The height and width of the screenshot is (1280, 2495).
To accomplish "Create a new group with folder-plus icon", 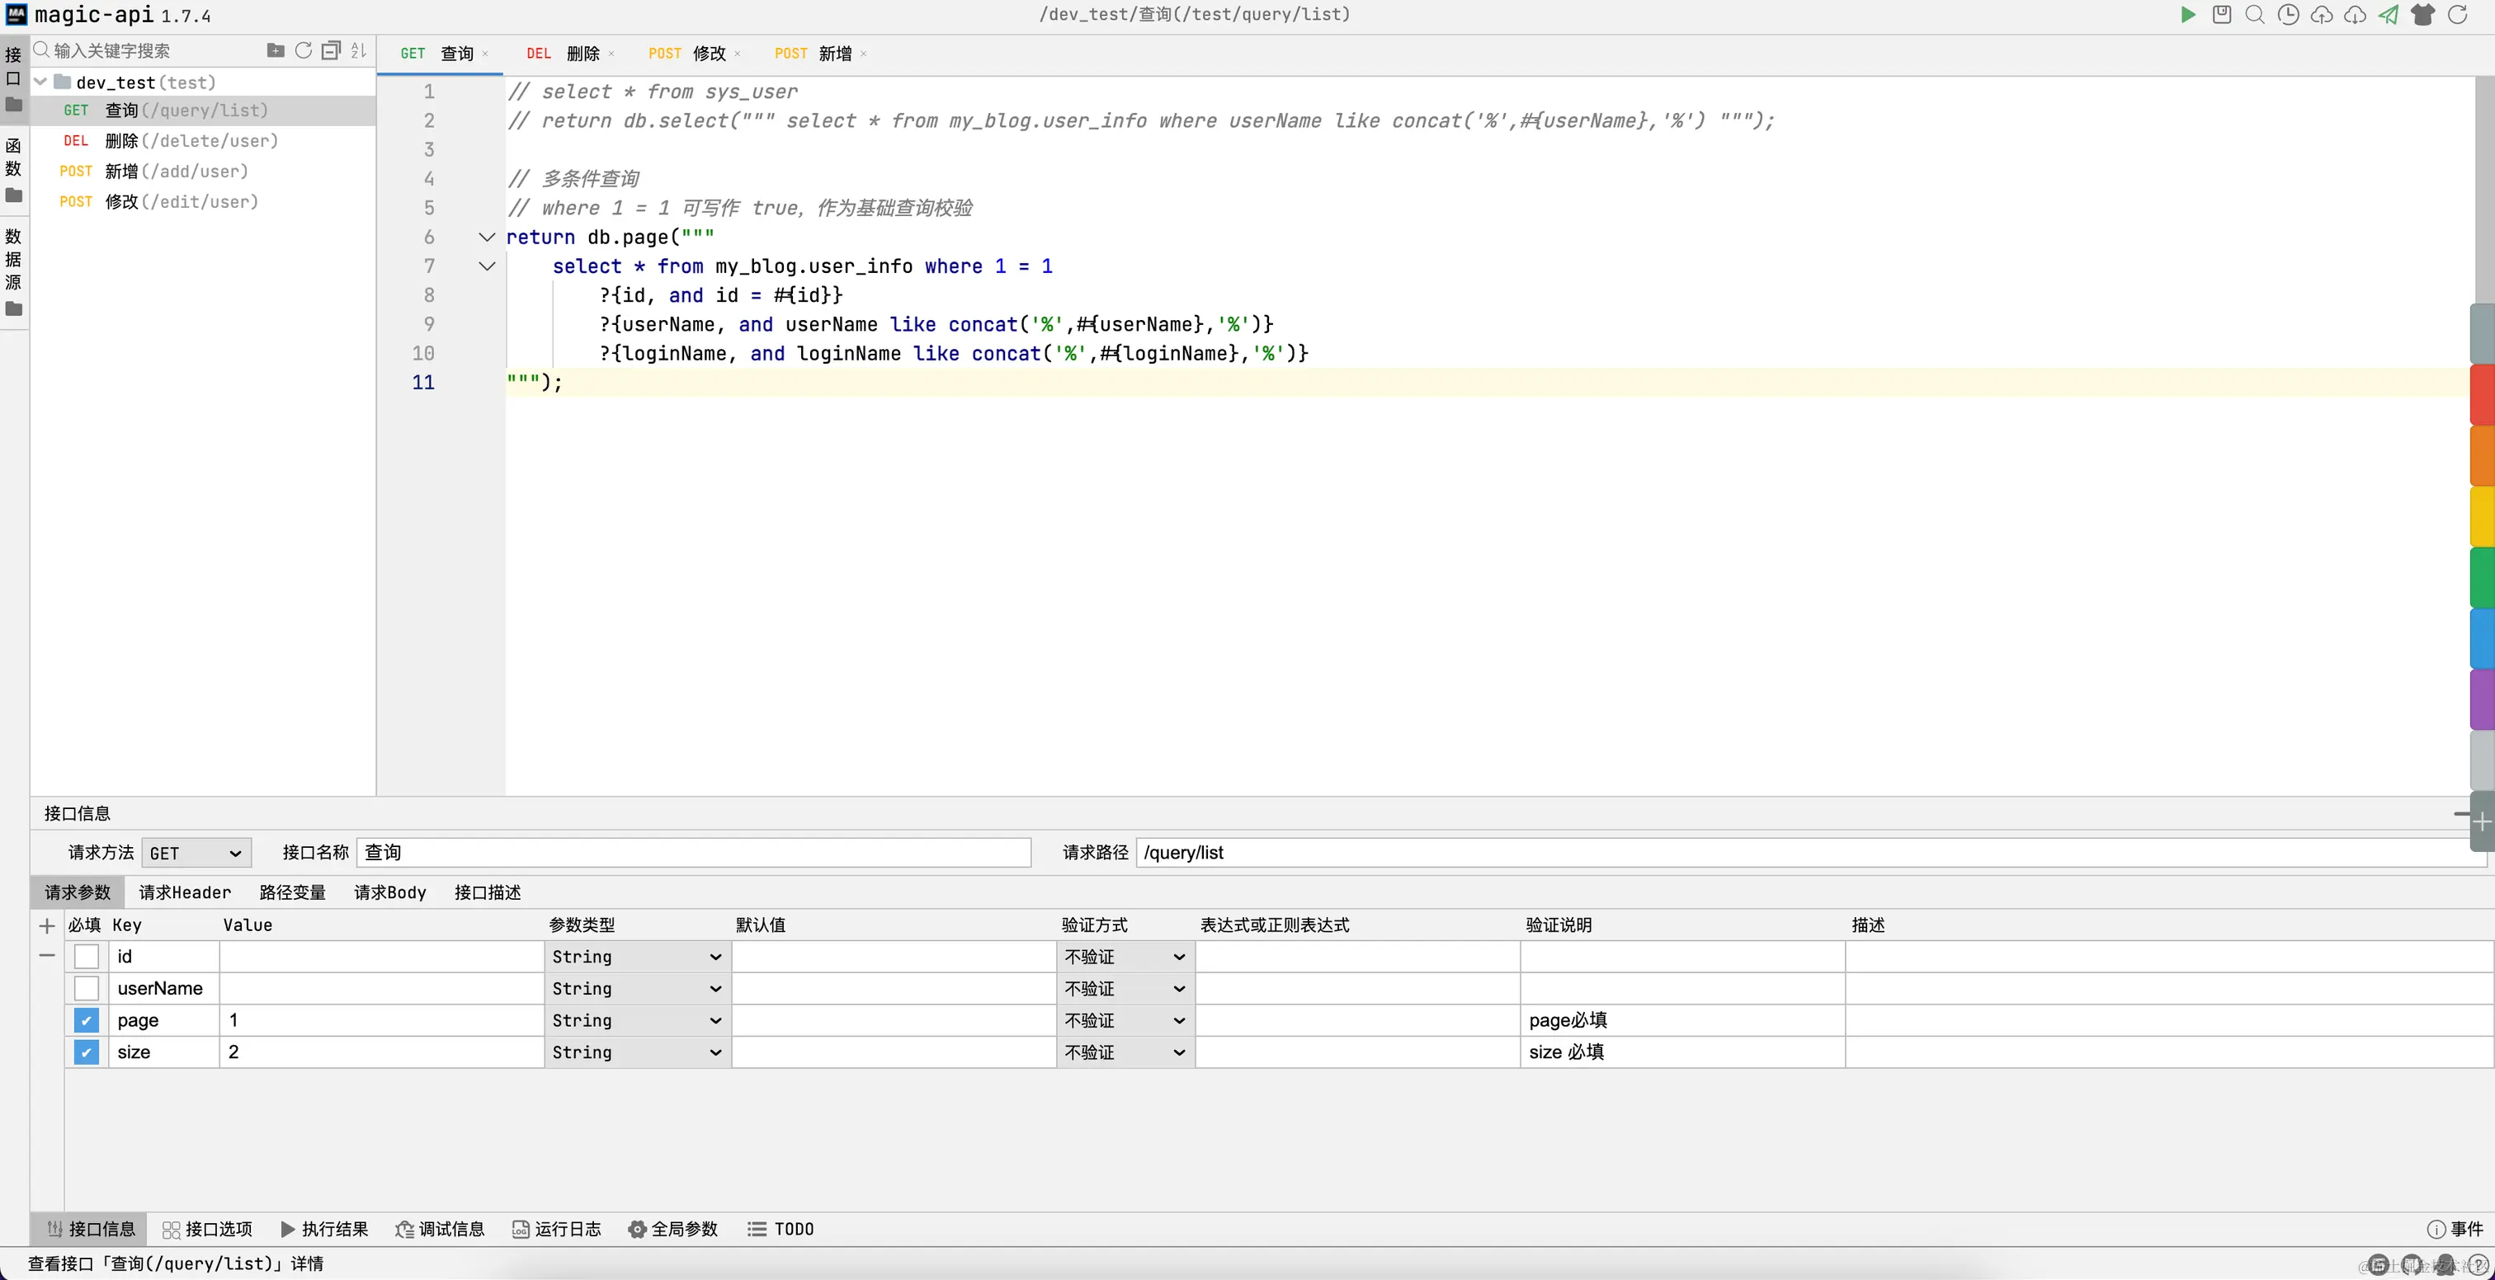I will pos(276,50).
